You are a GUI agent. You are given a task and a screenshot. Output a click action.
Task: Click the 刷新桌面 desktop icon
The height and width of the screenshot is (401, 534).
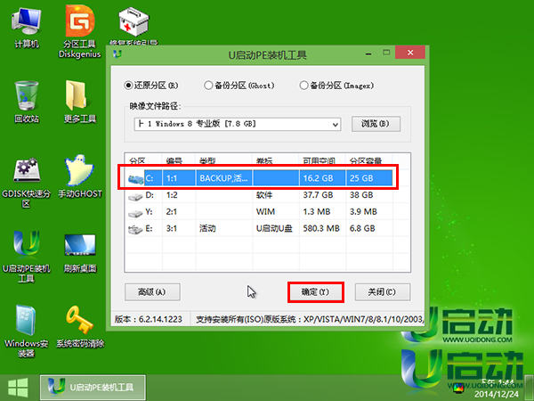(80, 253)
